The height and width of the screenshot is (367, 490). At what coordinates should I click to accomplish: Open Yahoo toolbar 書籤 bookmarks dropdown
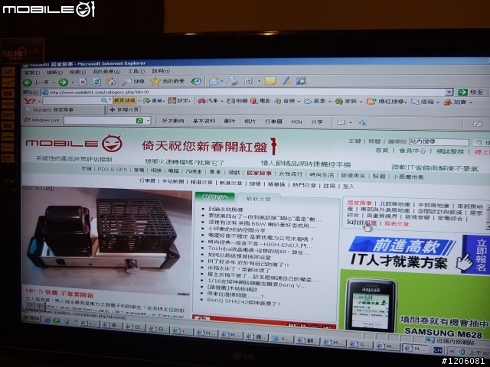tap(154, 100)
